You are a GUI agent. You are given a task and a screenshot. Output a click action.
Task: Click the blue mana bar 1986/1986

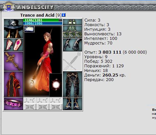click(x=43, y=23)
